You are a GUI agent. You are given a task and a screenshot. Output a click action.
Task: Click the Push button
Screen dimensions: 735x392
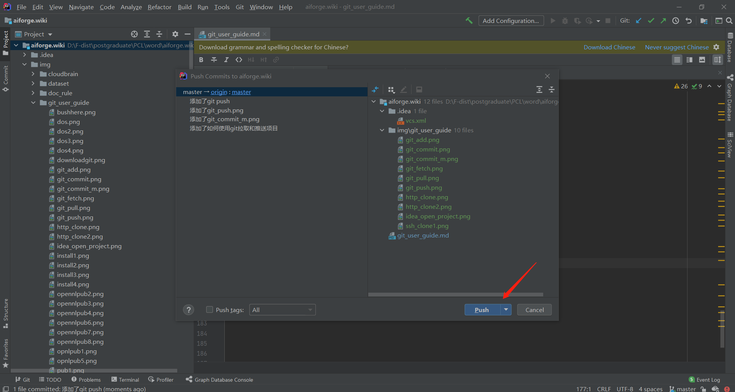click(482, 310)
